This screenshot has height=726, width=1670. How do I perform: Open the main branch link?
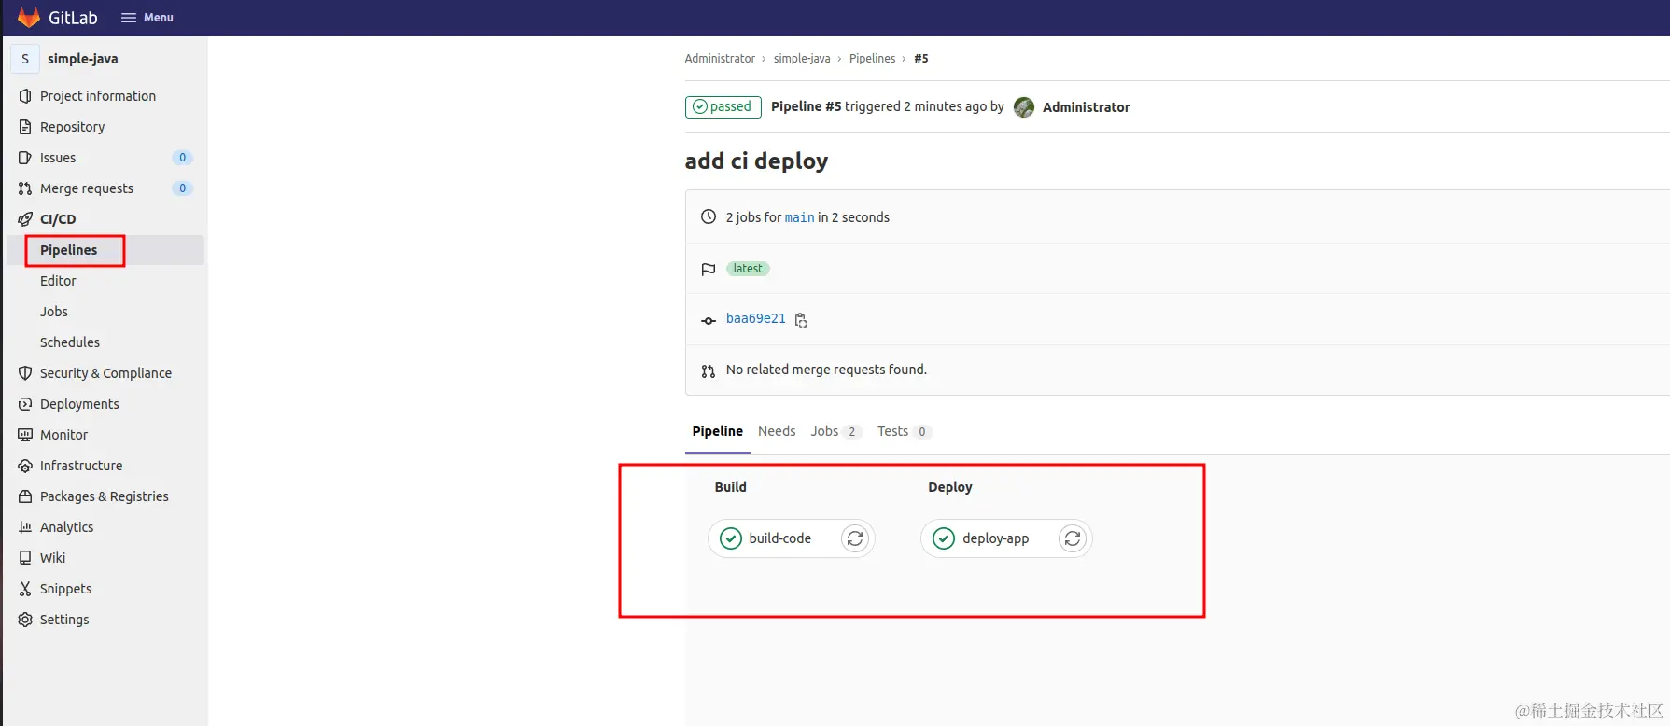(x=799, y=217)
